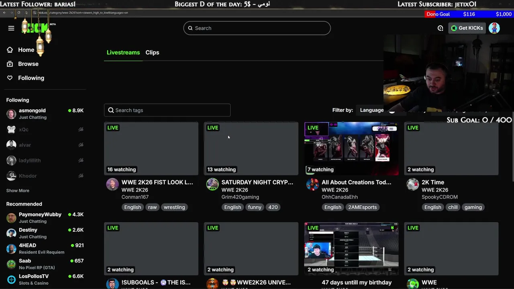Open 2K Time stream title
Viewport: 514px width, 289px height.
click(433, 182)
